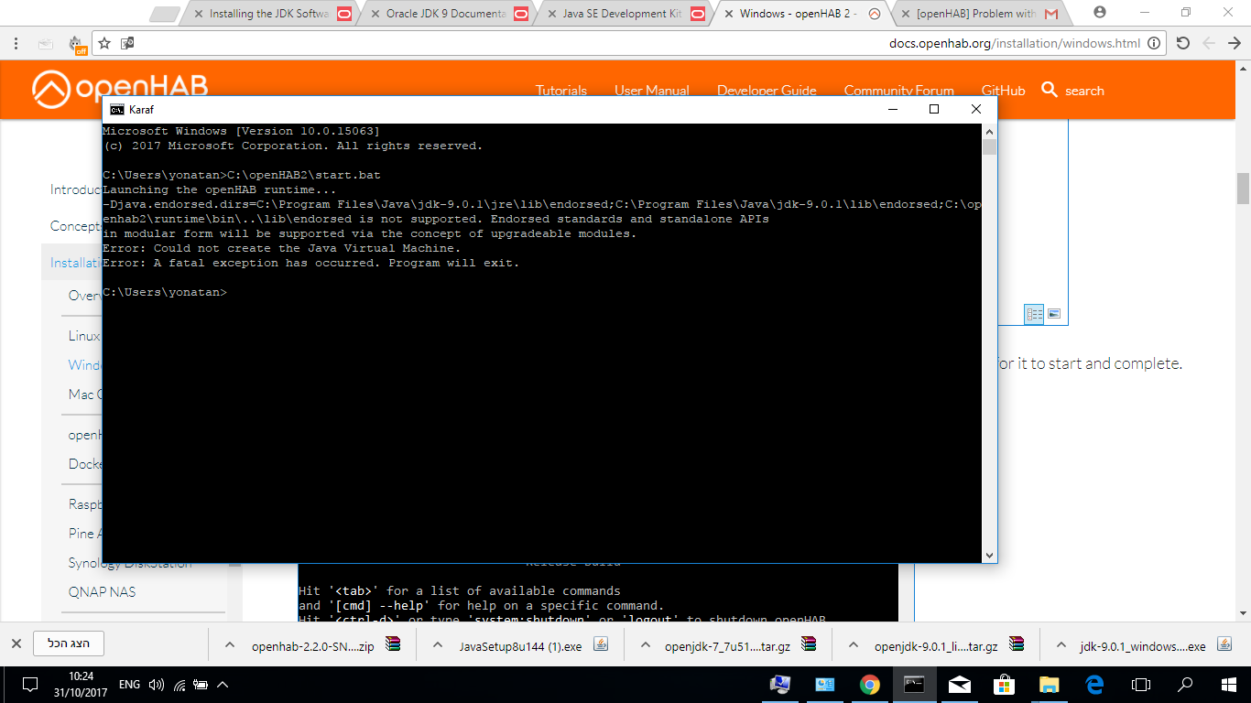
Task: Close the Installing the JDK Software tab
Action: tap(199, 14)
